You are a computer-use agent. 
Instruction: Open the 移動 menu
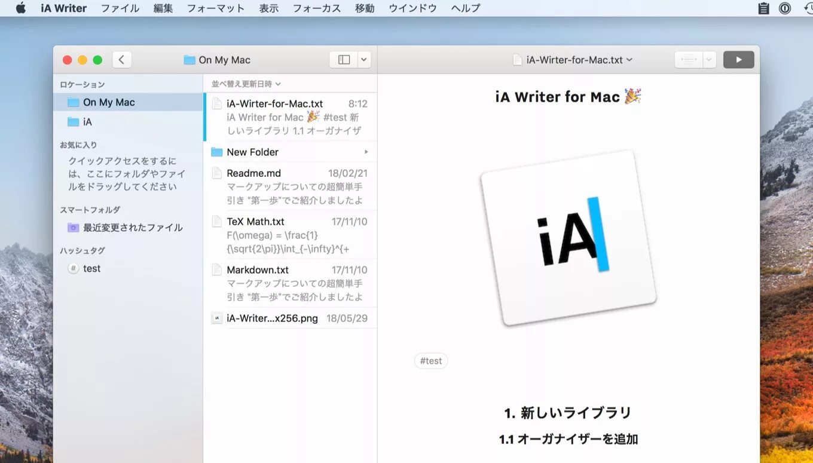365,8
